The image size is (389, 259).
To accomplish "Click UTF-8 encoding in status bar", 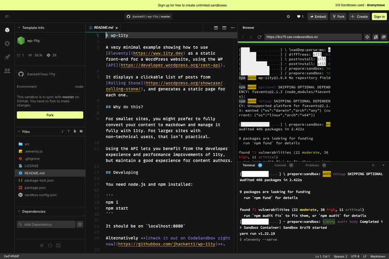I will point(355,257).
